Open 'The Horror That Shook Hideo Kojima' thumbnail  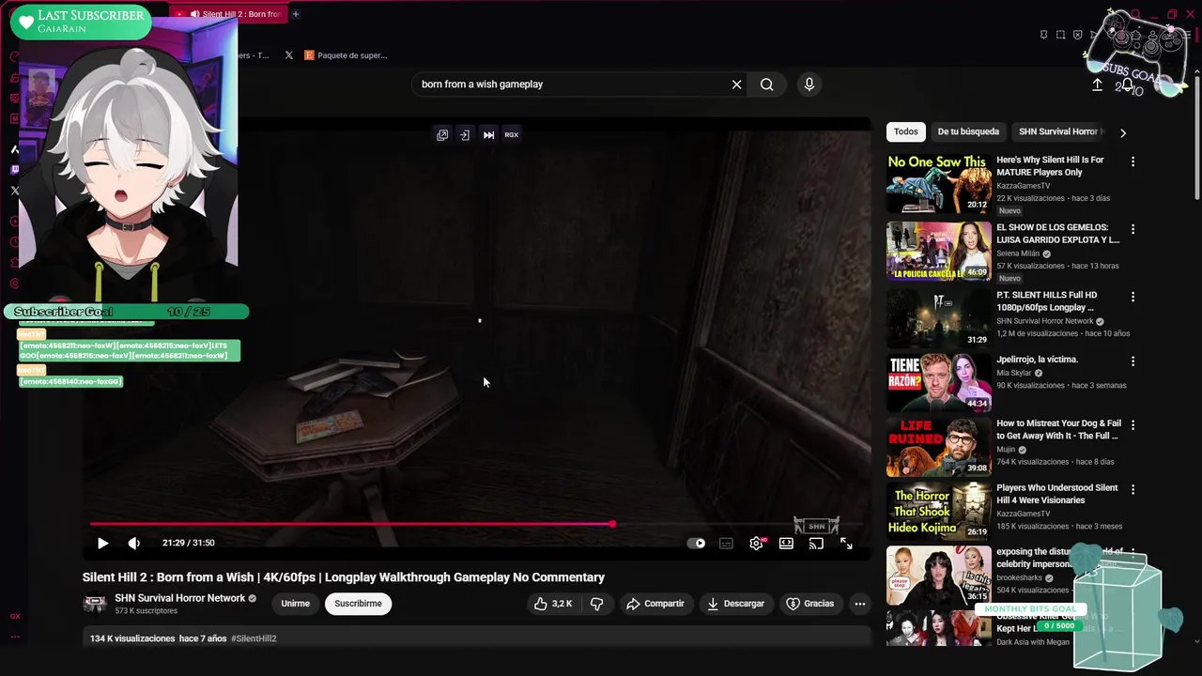coord(939,511)
